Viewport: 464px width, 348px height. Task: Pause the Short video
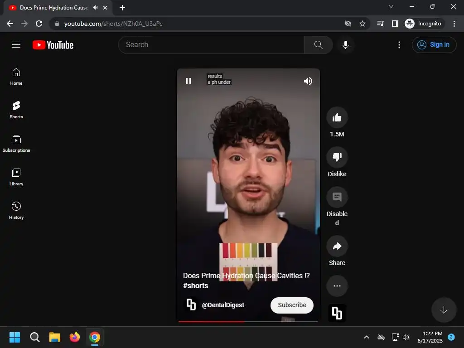[x=188, y=81]
